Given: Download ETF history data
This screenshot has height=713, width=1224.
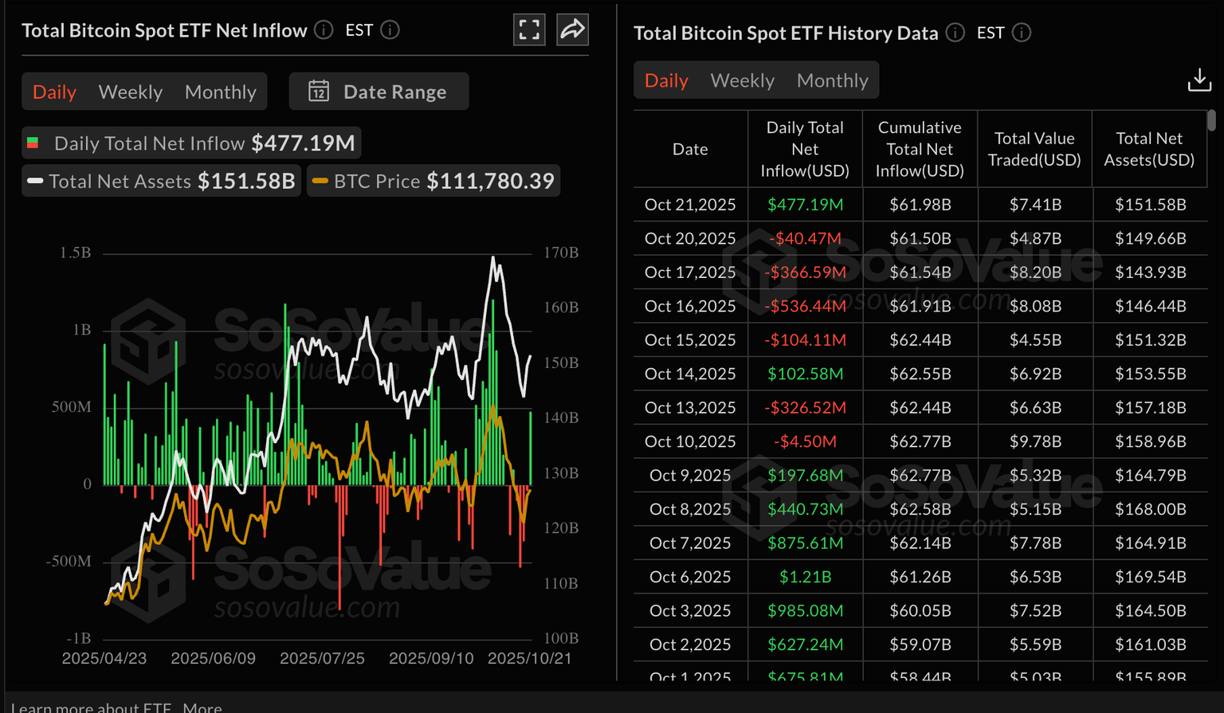Looking at the screenshot, I should click(1199, 80).
